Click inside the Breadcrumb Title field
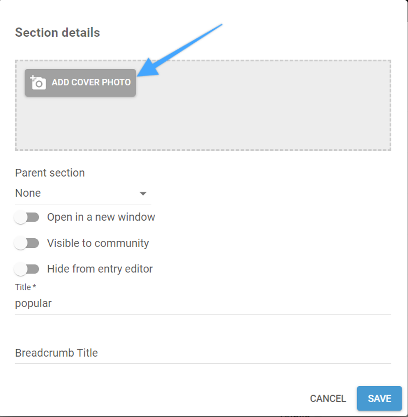Image resolution: width=408 pixels, height=417 pixels. point(125,353)
